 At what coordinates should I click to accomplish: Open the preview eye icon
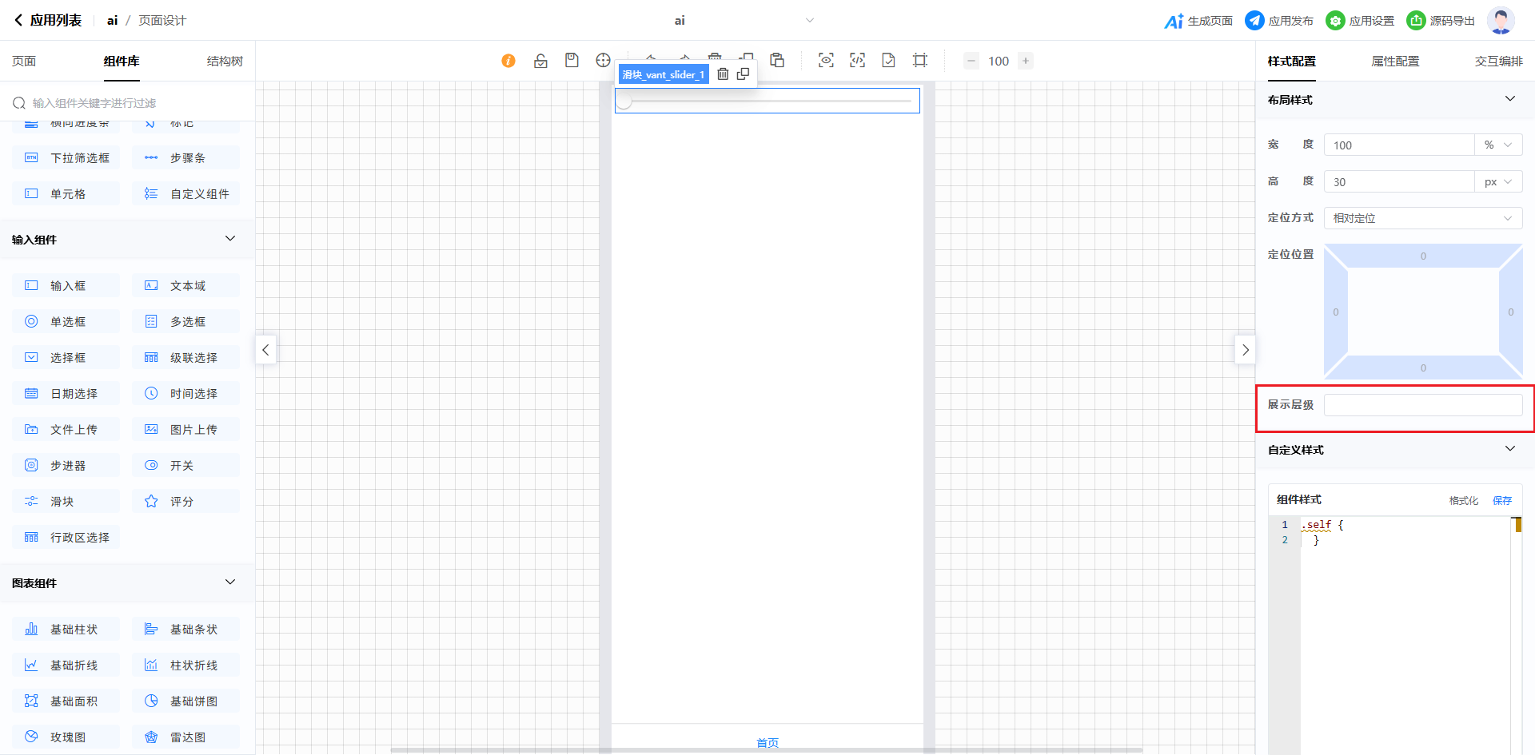[x=826, y=61]
